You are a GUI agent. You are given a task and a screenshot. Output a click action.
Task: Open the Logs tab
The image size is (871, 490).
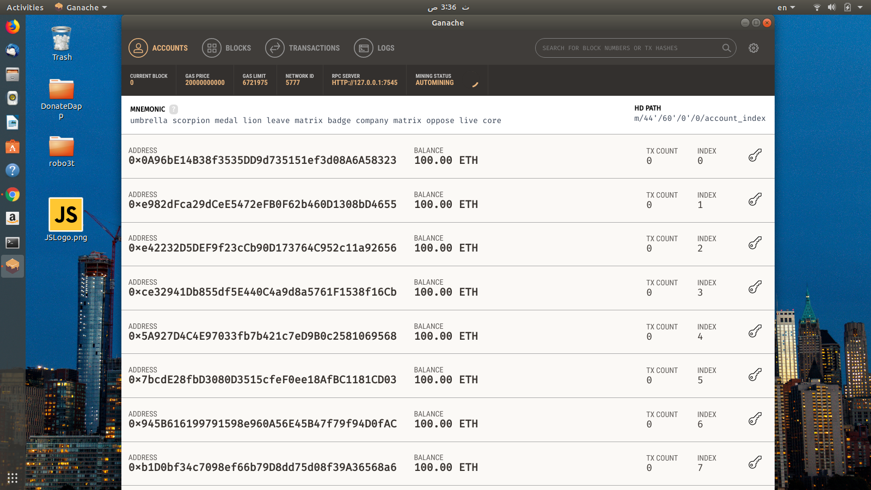tap(374, 48)
